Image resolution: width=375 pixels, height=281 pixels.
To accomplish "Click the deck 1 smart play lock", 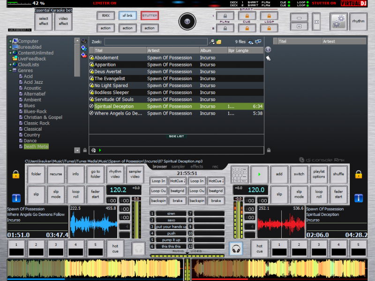I will click(x=225, y=16).
